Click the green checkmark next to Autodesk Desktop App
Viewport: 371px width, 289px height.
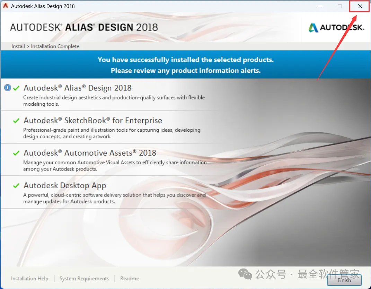pyautogui.click(x=16, y=186)
